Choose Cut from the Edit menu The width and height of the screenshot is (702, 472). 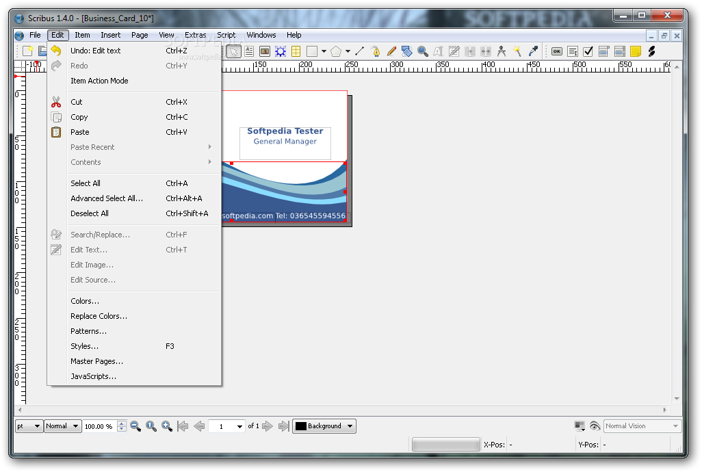click(x=134, y=102)
